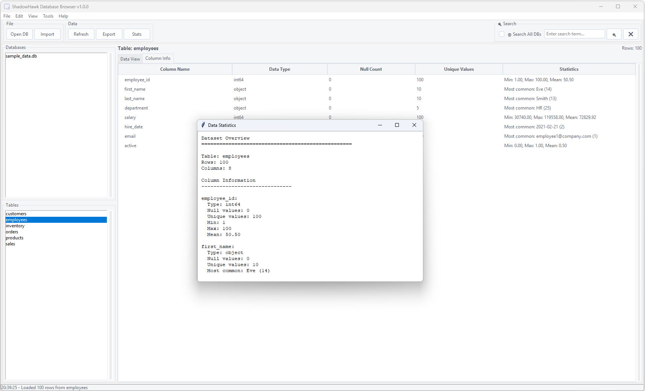Click the ShadowHawk app icon in title bar
The image size is (645, 391).
coord(6,6)
